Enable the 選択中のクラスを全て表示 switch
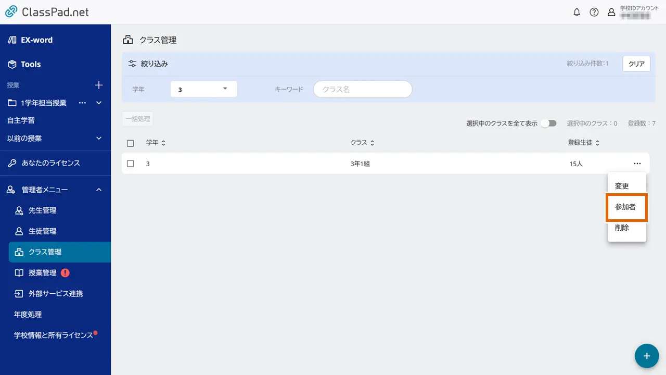The image size is (666, 375). coord(548,123)
